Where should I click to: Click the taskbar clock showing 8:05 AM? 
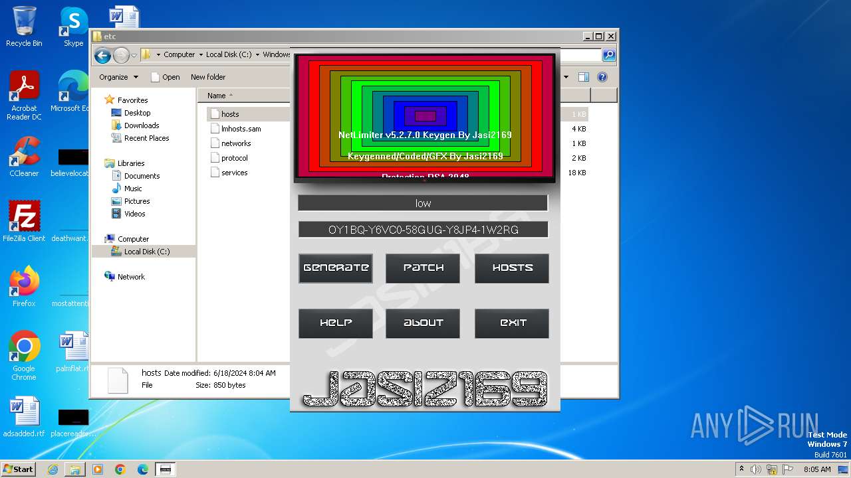point(817,469)
